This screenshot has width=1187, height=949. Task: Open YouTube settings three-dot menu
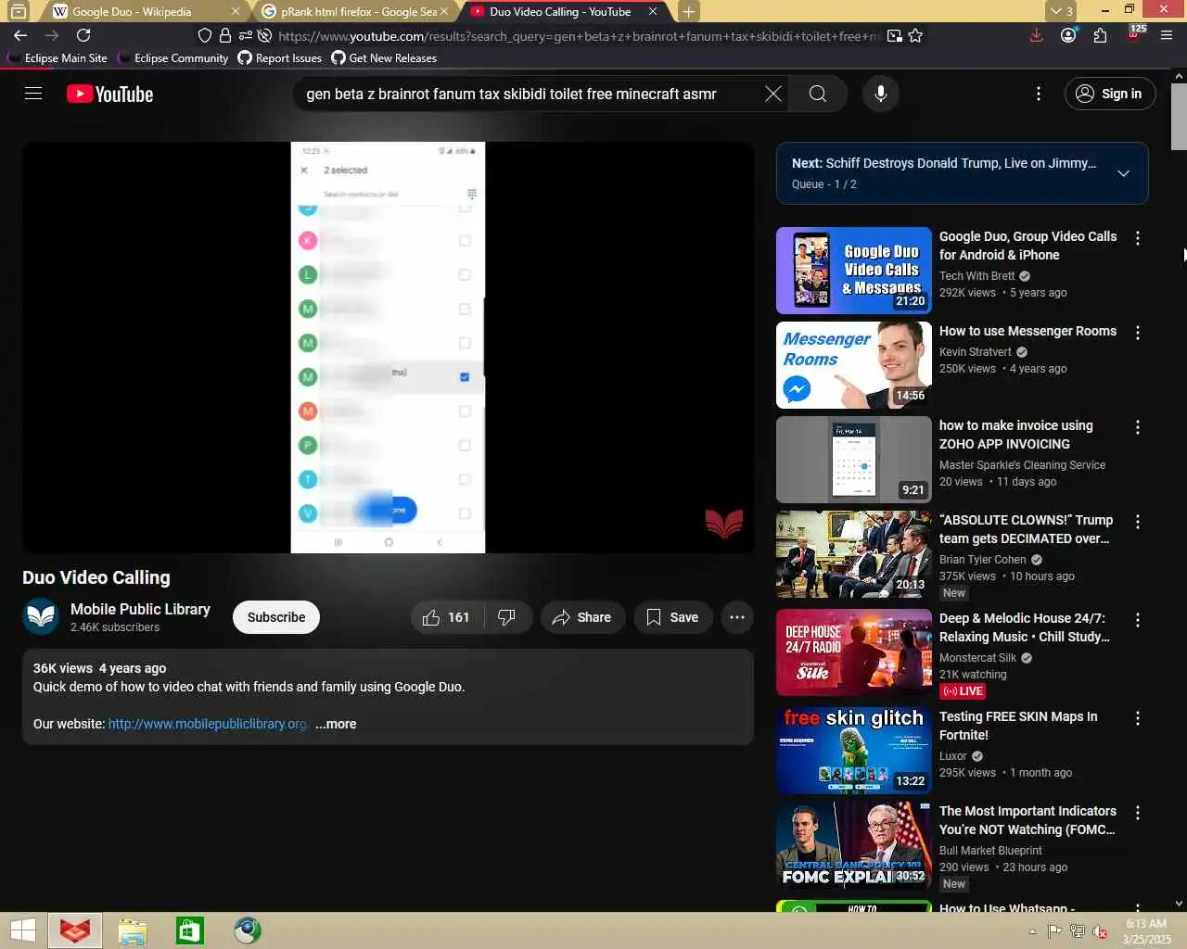1039,94
